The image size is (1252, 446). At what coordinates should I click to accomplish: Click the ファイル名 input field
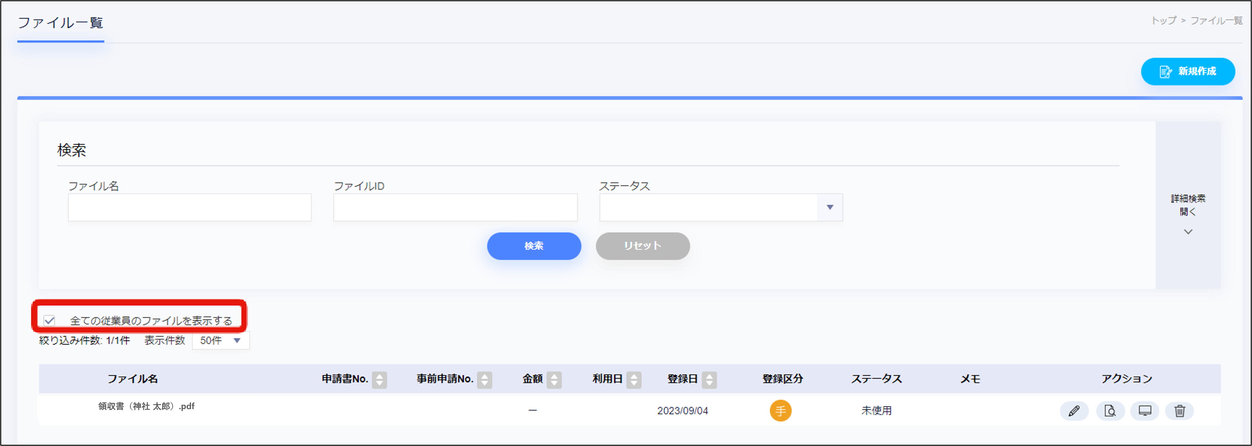189,208
